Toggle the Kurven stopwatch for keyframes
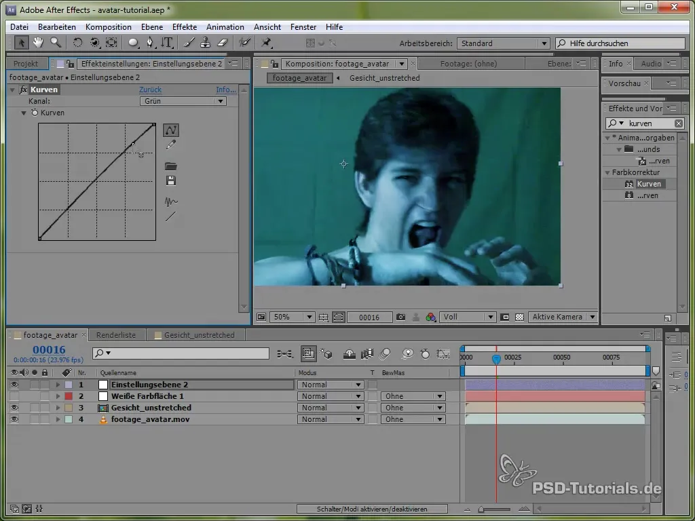 (x=35, y=113)
